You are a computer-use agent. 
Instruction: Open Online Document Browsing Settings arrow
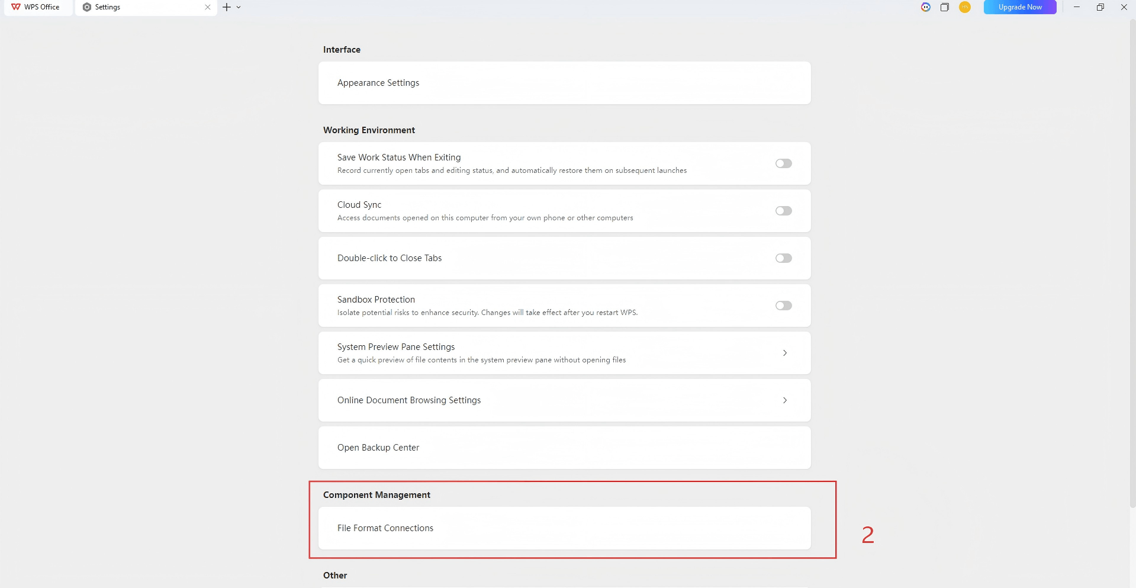pyautogui.click(x=785, y=400)
